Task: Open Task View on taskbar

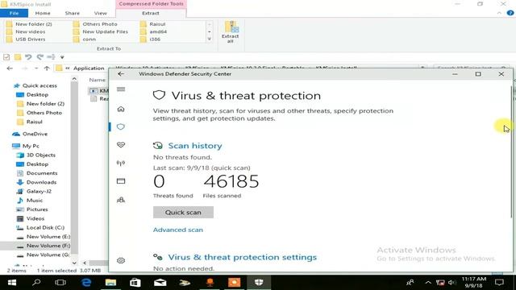Action: [x=60, y=283]
